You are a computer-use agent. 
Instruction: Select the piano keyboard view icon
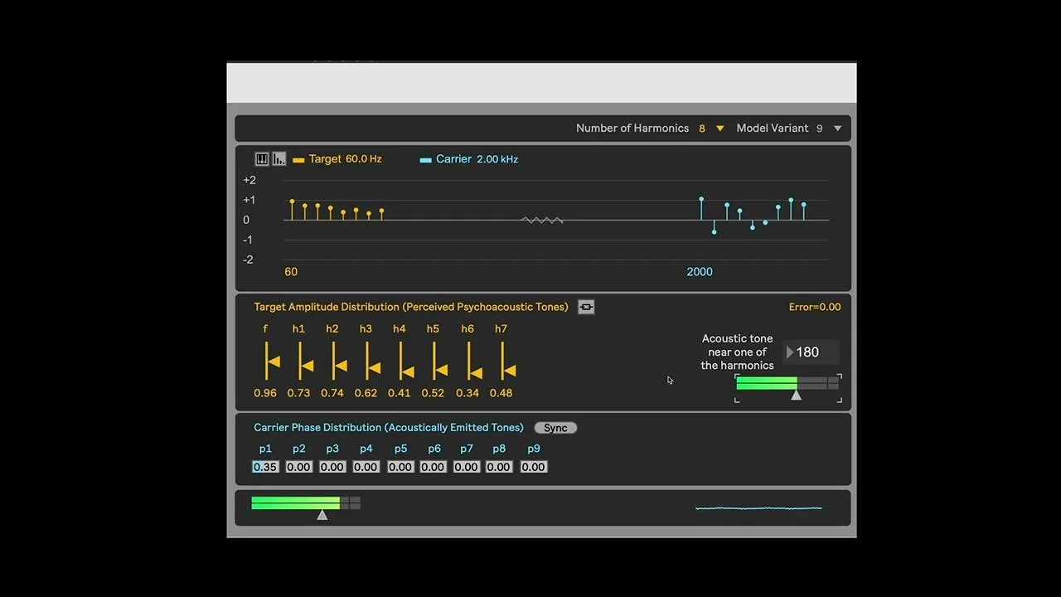[262, 159]
